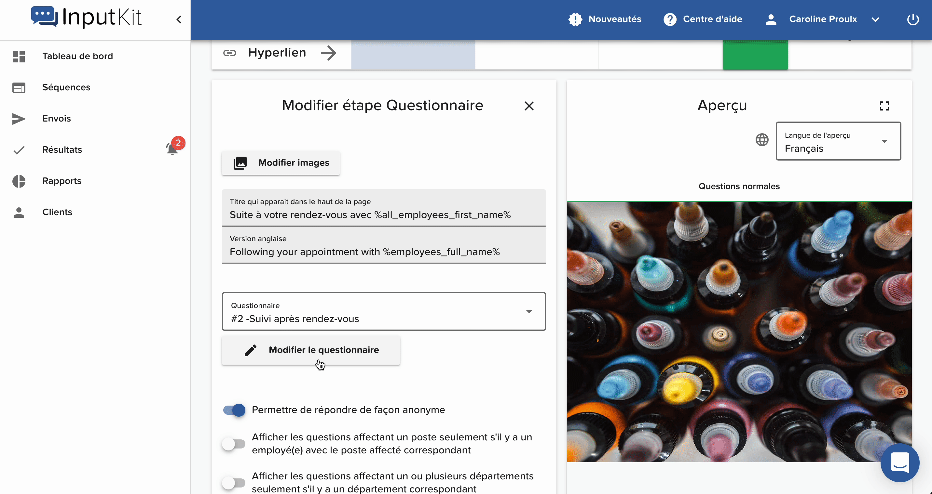932x494 pixels.
Task: Click the power logout icon
Action: tap(913, 19)
